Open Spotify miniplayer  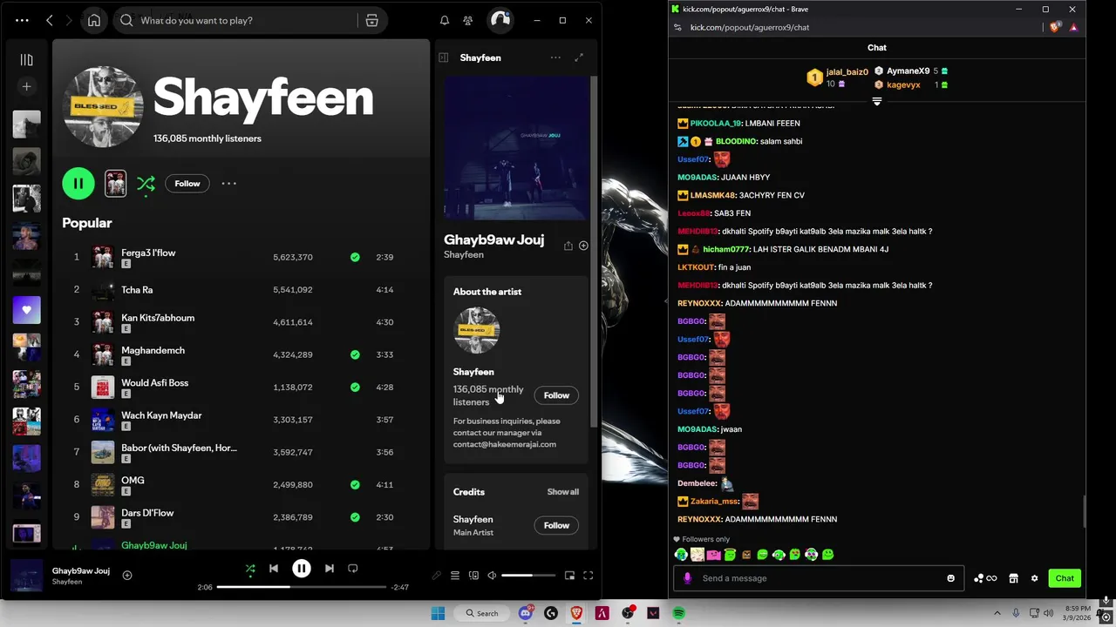pos(569,576)
